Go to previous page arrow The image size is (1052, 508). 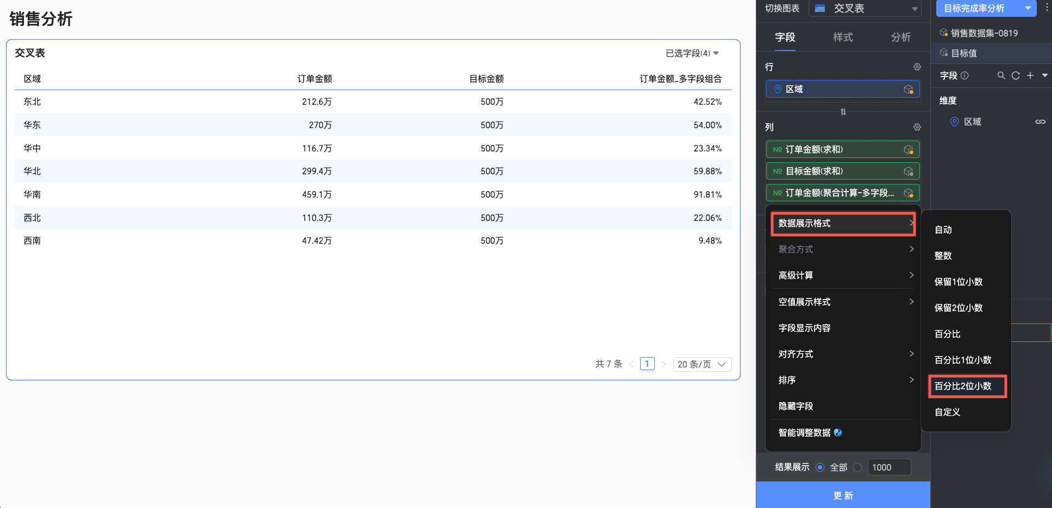(631, 364)
